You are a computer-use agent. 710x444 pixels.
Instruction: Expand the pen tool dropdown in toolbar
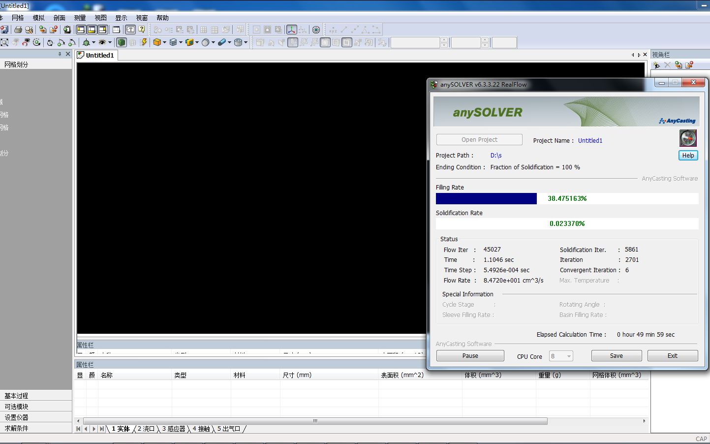point(229,42)
